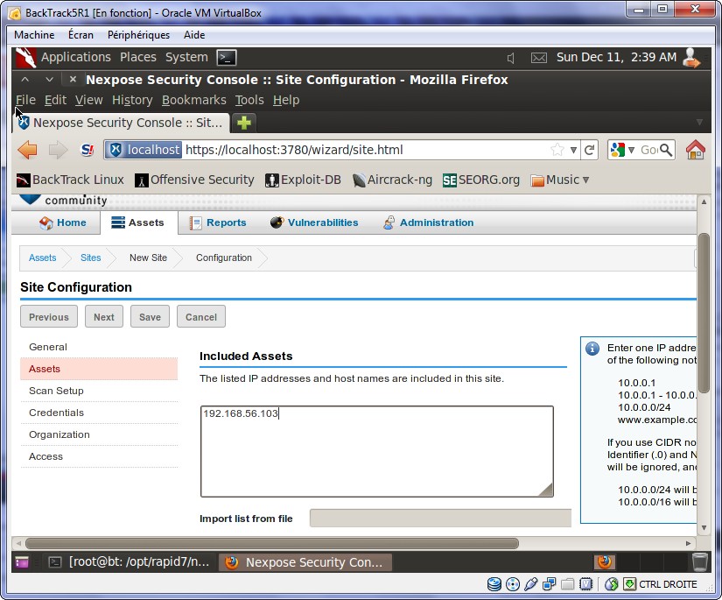Open a new Firefox tab
722x600 pixels.
click(244, 123)
